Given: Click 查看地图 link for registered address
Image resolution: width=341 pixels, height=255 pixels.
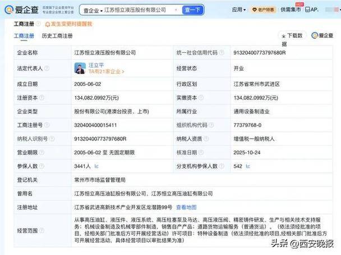Looking at the screenshot, I should [x=186, y=207].
